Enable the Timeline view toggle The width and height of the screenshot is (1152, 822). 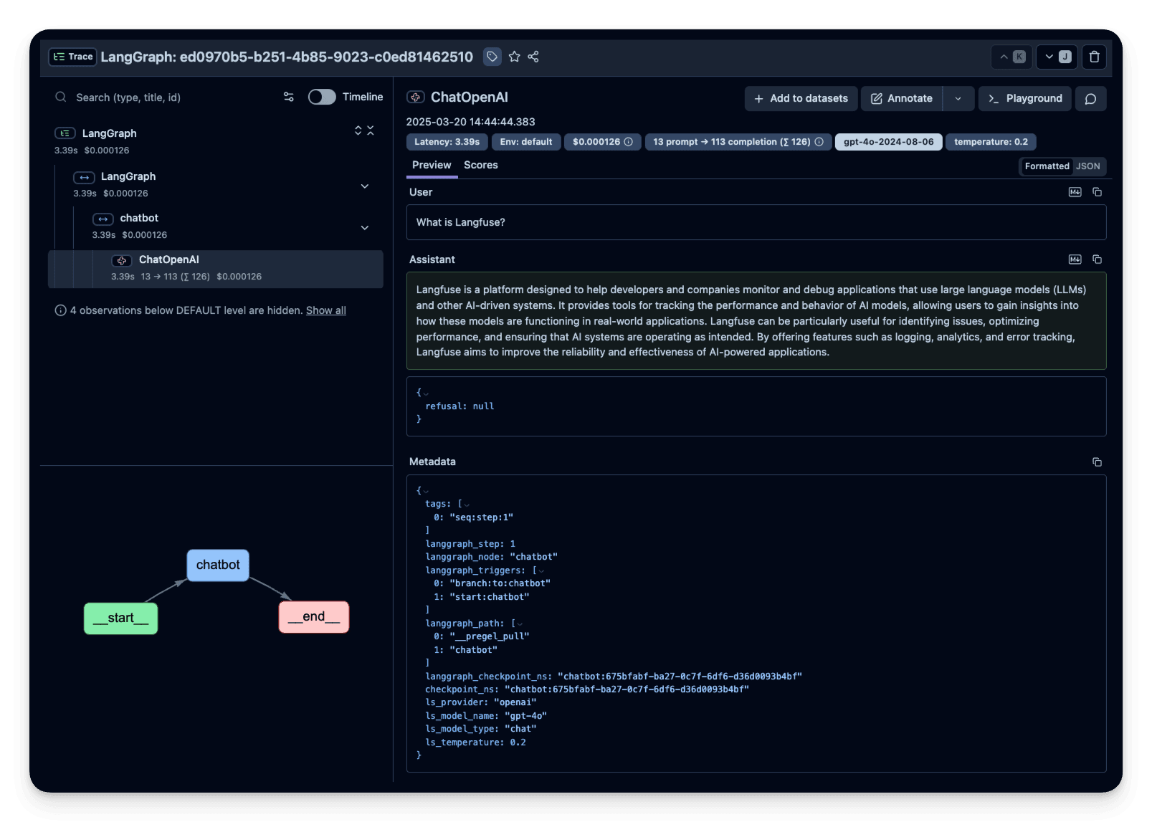(321, 97)
